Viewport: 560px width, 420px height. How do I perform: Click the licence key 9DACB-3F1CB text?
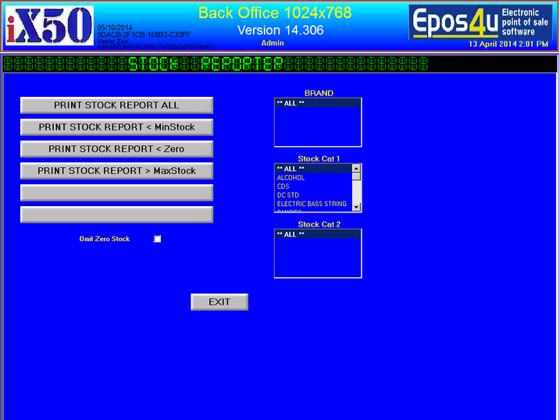(144, 34)
